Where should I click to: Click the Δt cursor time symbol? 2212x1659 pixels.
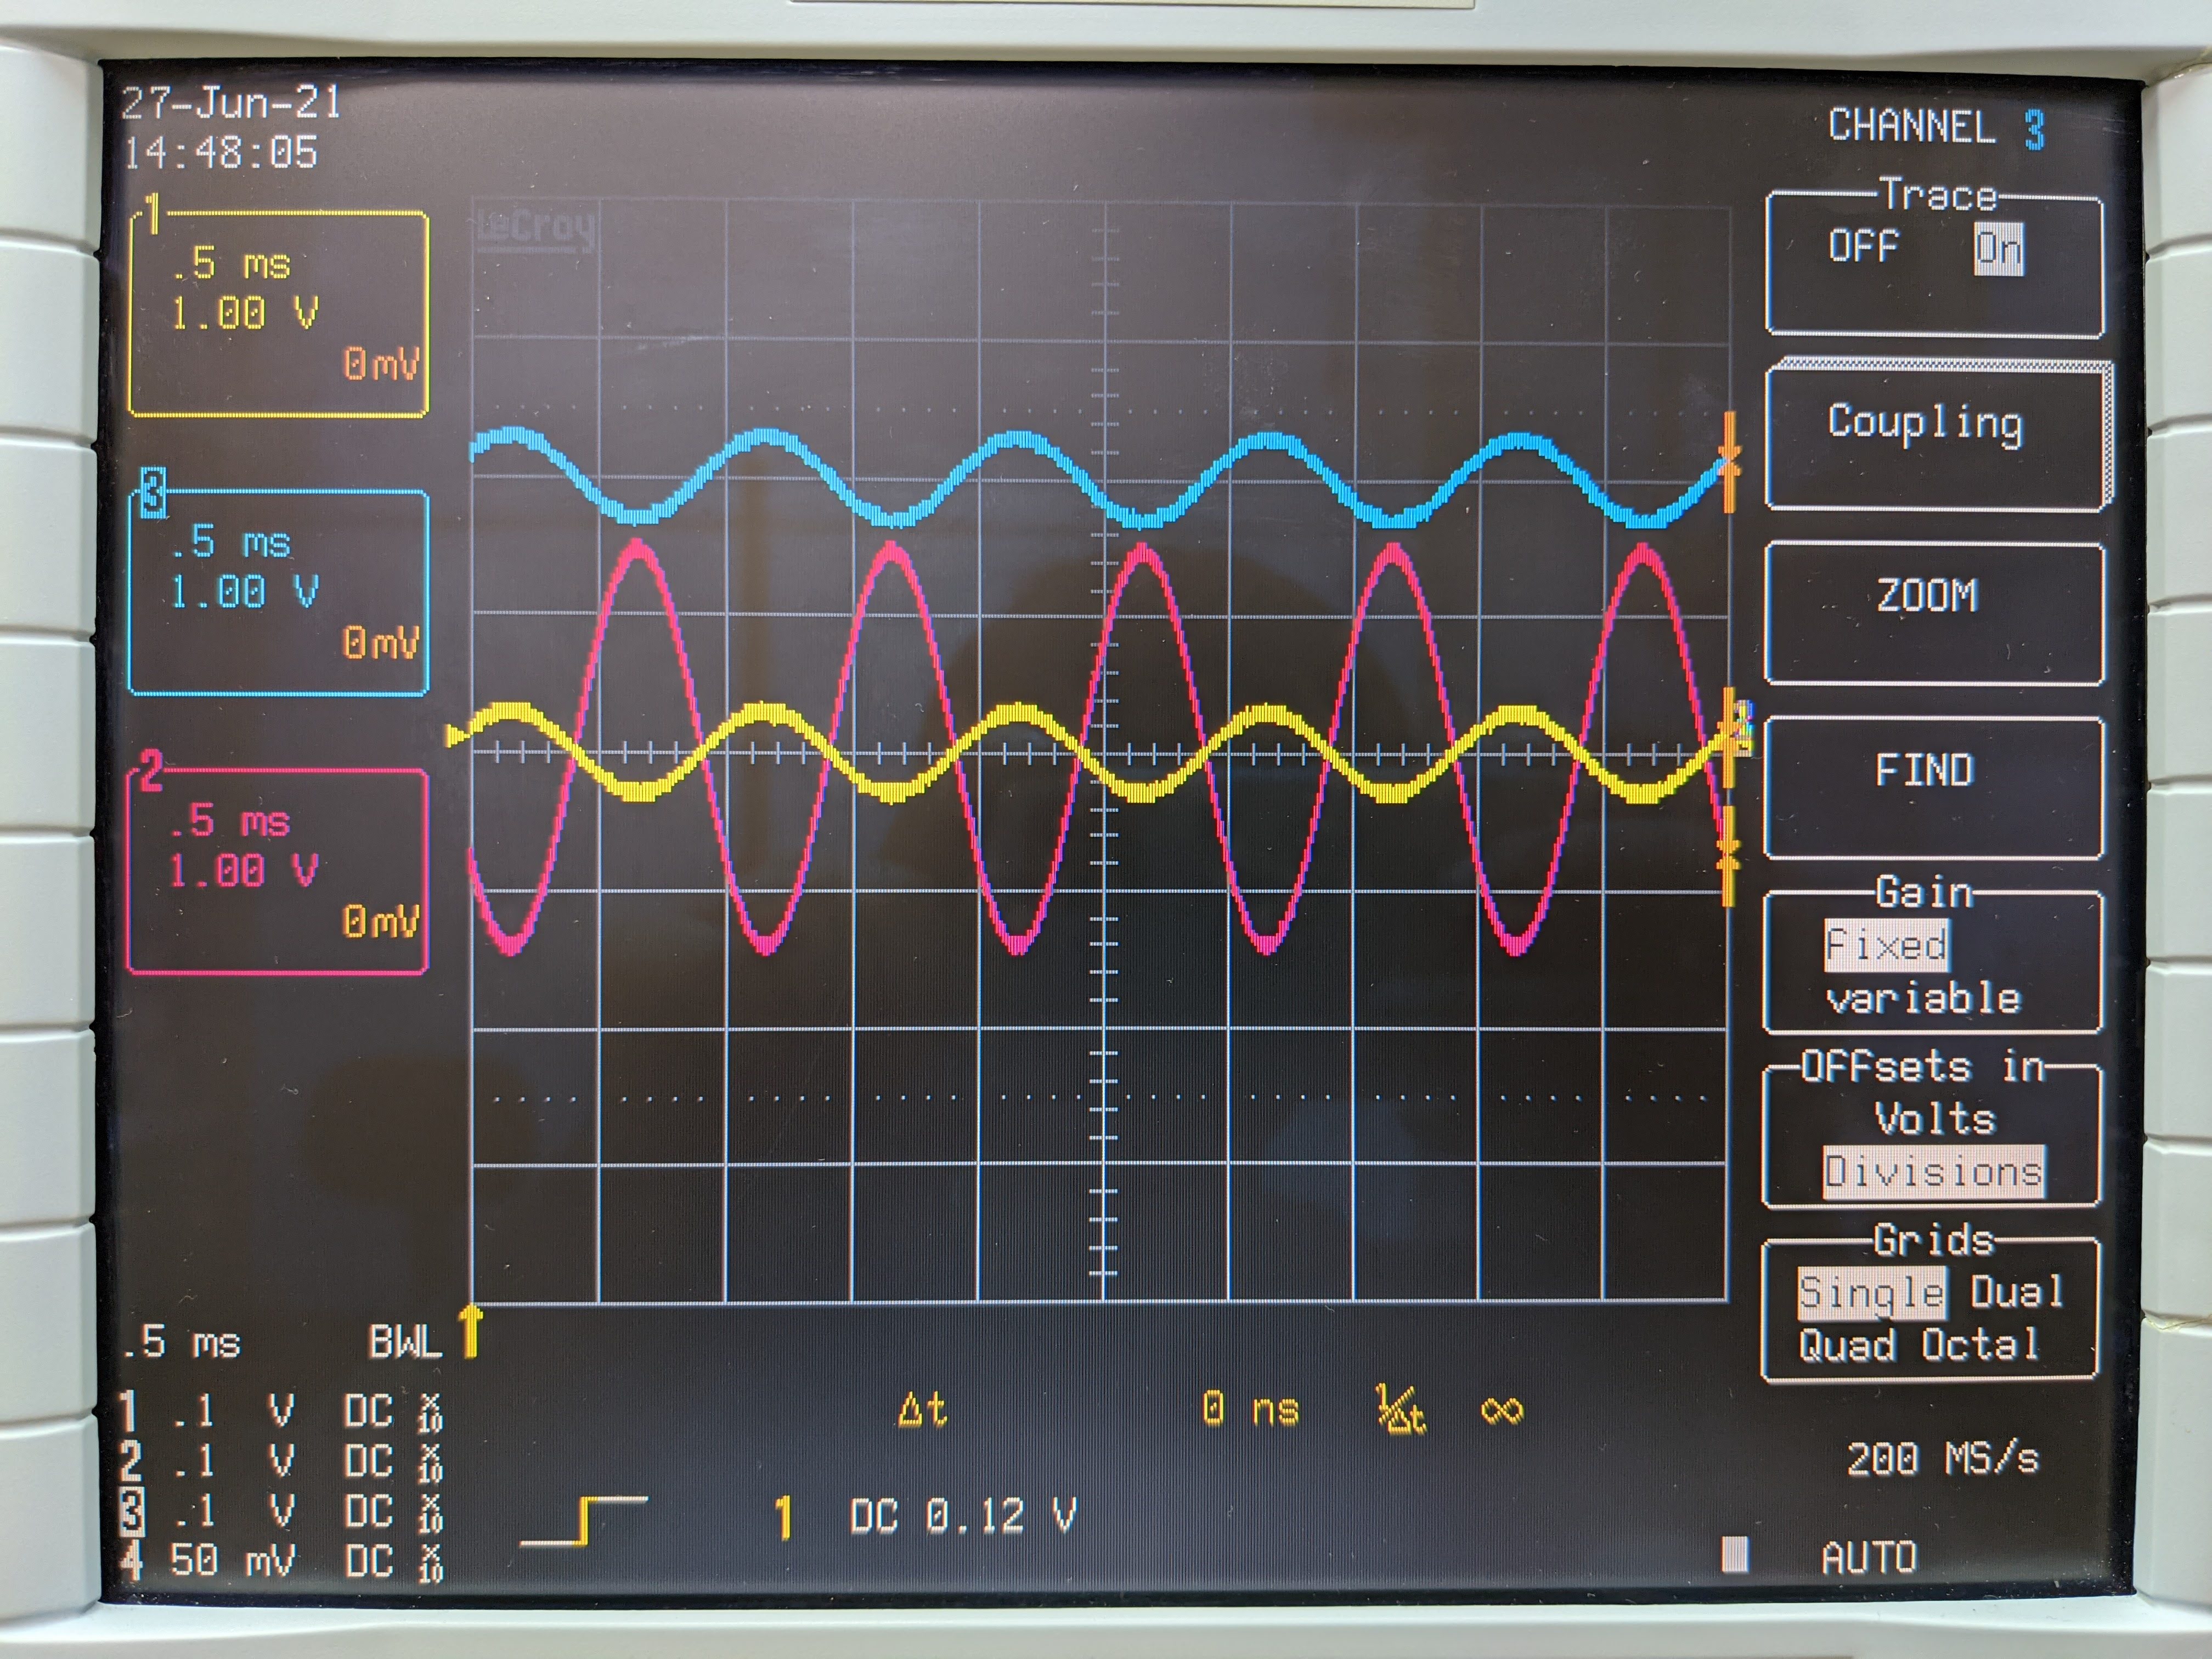click(922, 1410)
